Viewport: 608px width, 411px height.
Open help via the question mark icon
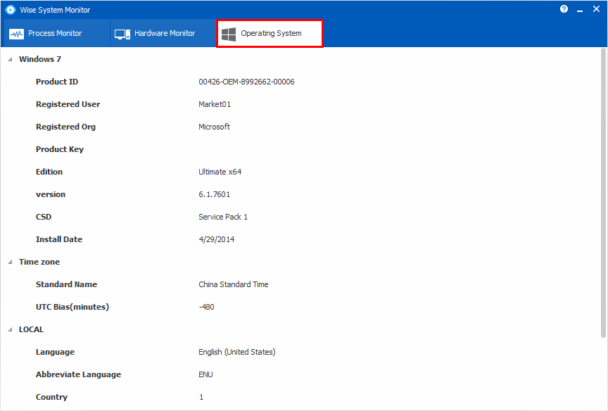[564, 9]
